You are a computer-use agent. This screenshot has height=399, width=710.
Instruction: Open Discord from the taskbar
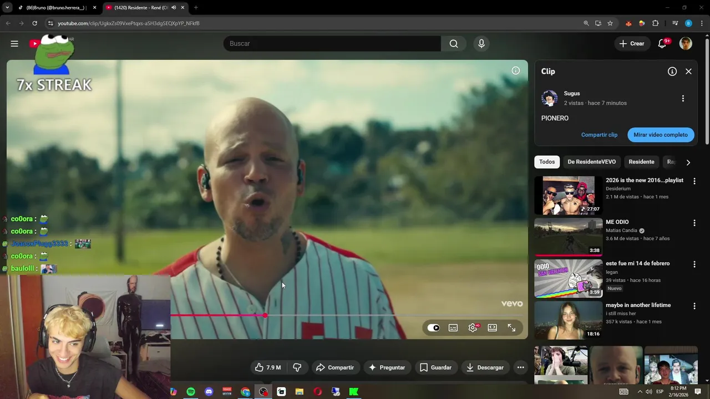pyautogui.click(x=209, y=392)
